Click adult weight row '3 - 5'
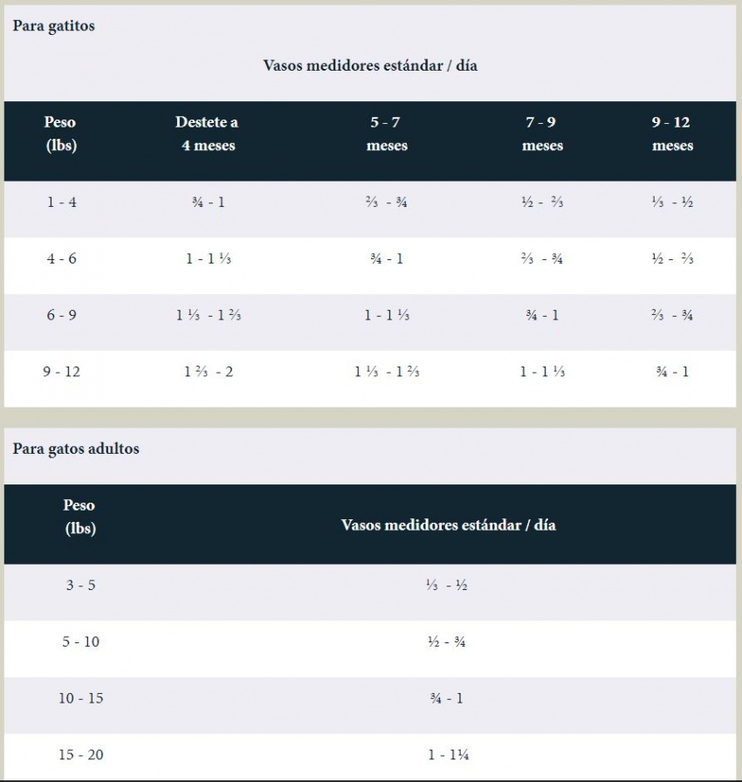This screenshot has width=742, height=782. (370, 592)
